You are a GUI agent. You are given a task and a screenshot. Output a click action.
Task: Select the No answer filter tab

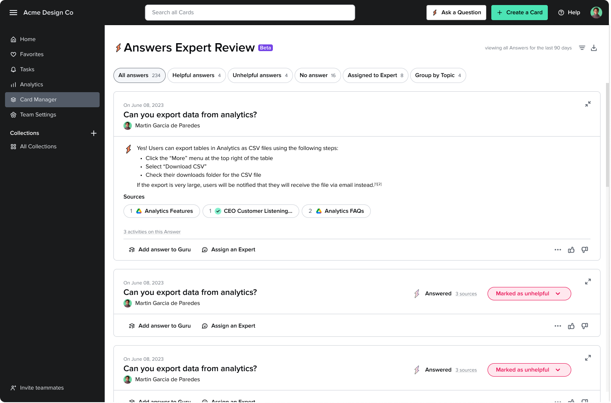pyautogui.click(x=317, y=75)
